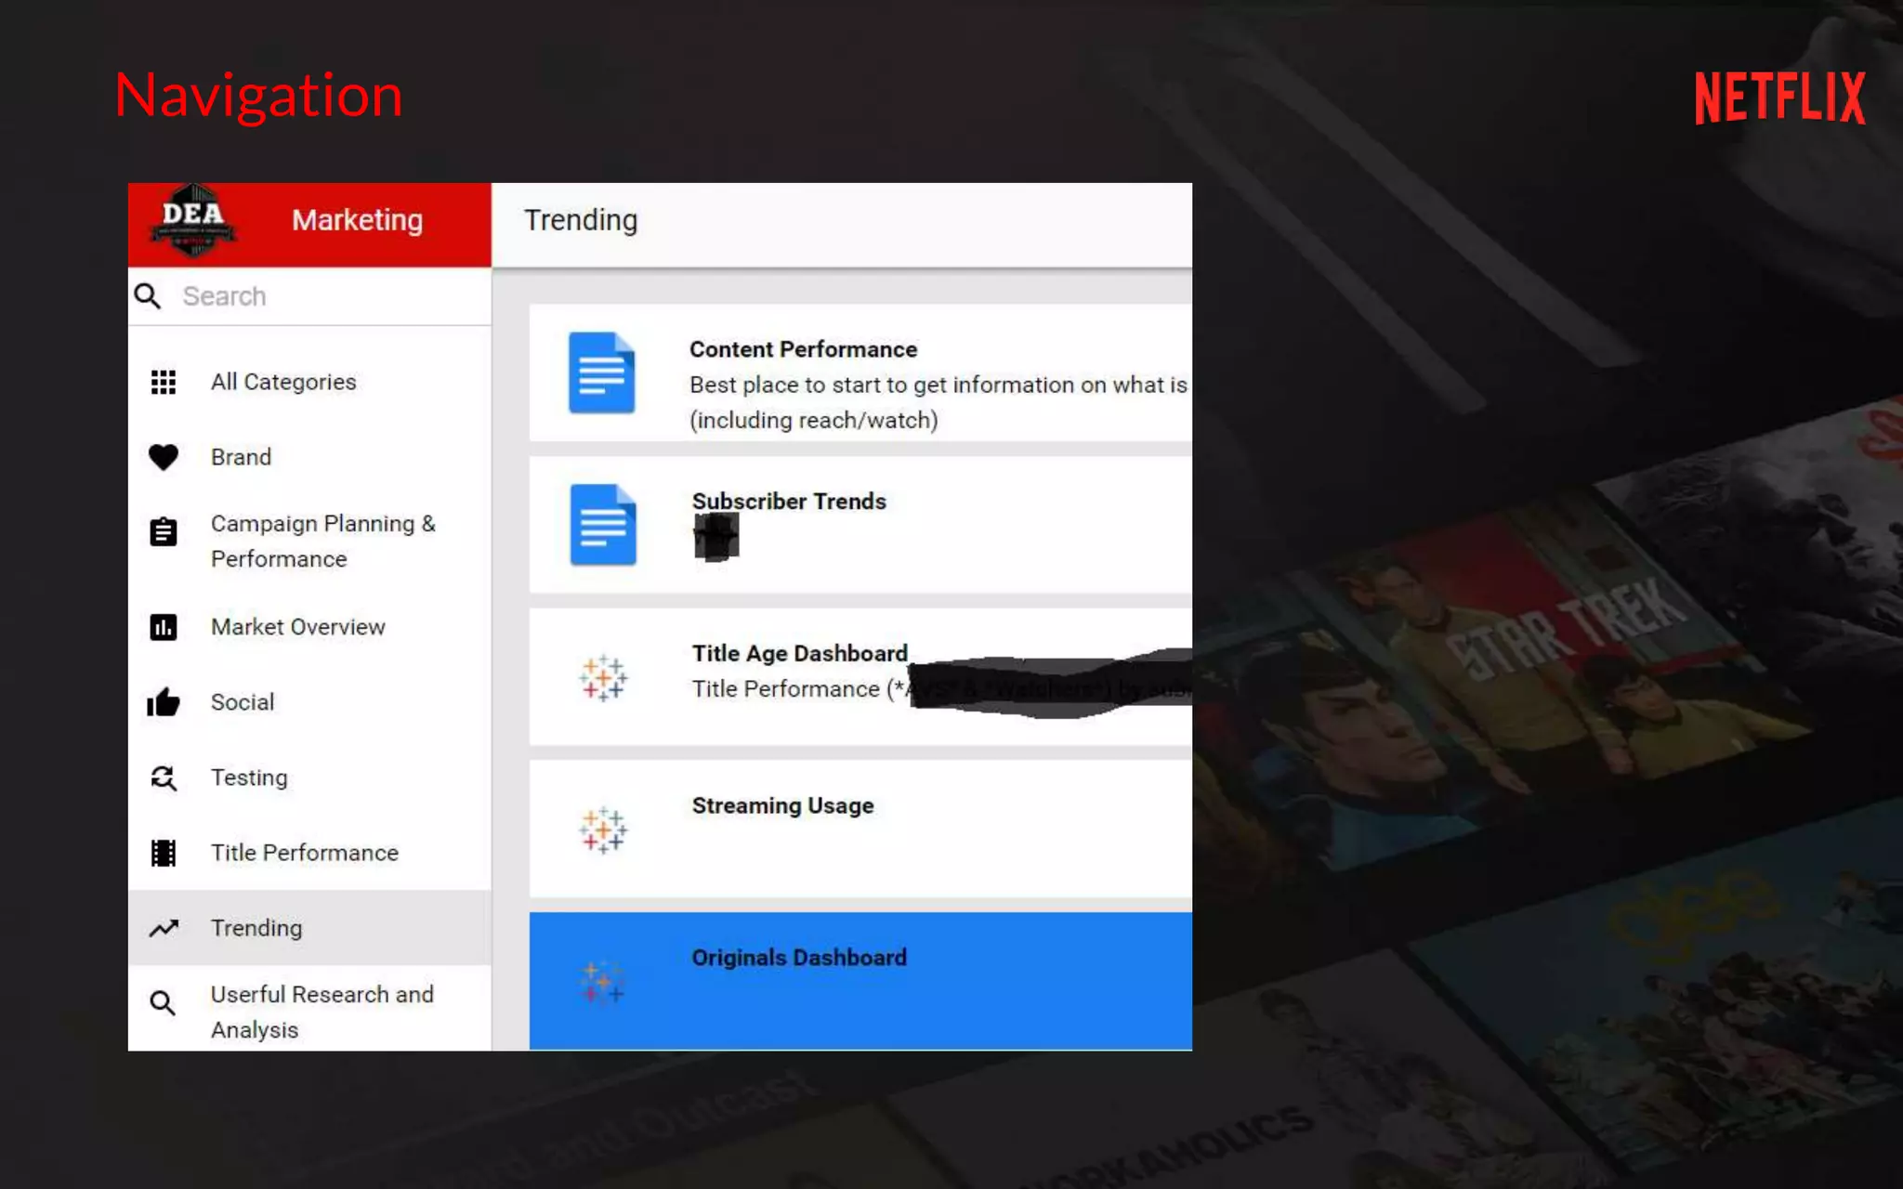Screen dimensions: 1903x1189
Task: Click the Content Performance document icon
Action: pos(602,372)
